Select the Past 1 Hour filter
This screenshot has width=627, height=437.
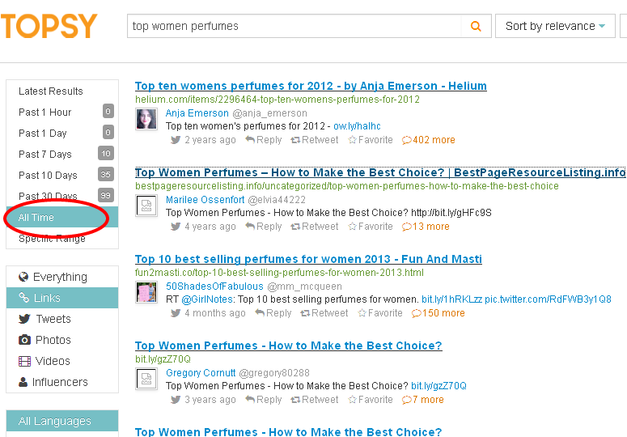(45, 112)
